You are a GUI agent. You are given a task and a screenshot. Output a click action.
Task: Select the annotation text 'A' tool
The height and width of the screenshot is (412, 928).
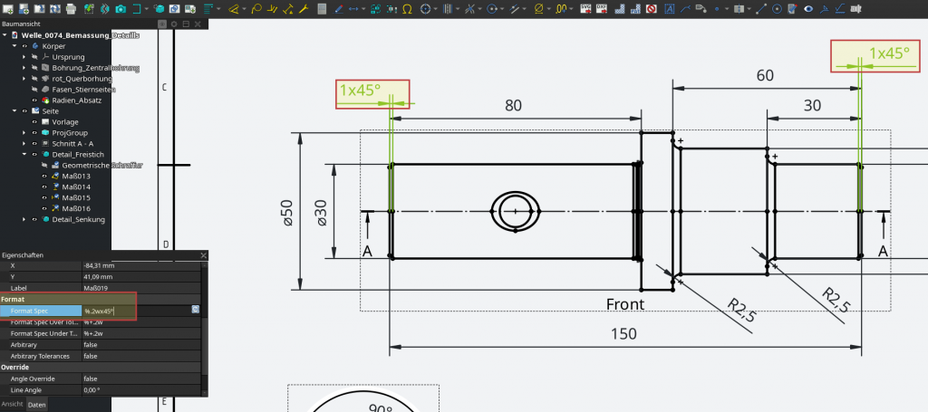coord(670,8)
